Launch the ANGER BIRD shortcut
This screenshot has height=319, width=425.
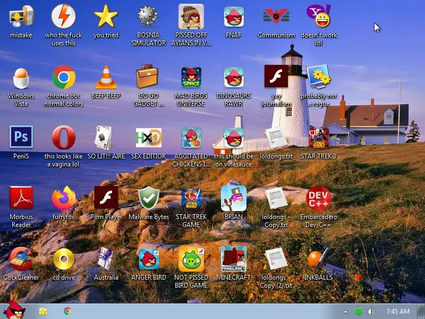149,259
